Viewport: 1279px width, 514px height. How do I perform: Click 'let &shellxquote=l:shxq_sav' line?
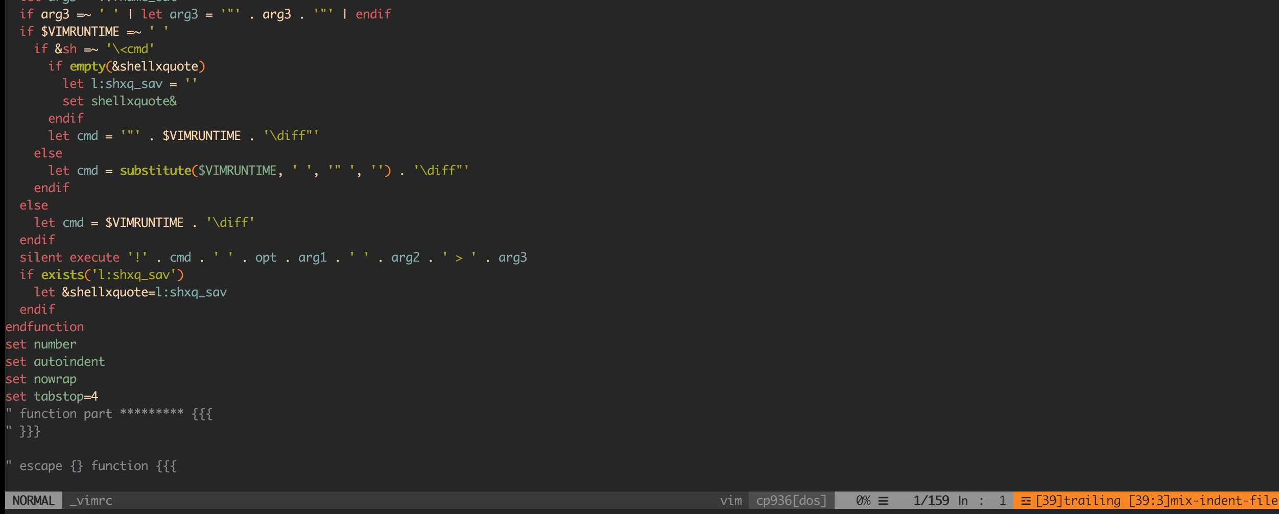130,292
